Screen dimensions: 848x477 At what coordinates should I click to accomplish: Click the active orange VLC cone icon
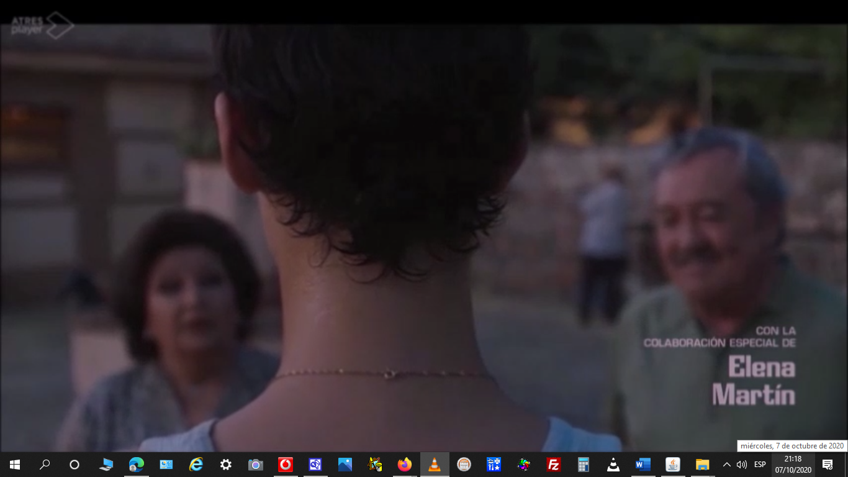click(434, 465)
